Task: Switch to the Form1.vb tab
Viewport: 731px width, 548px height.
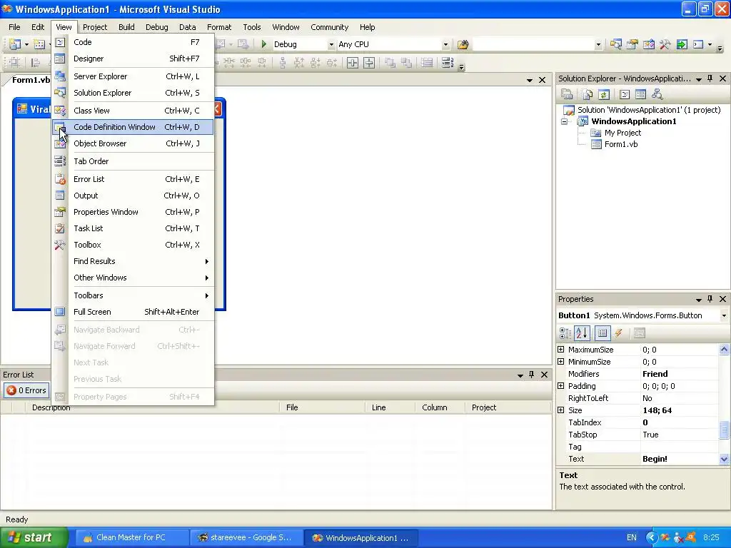Action: (x=31, y=80)
